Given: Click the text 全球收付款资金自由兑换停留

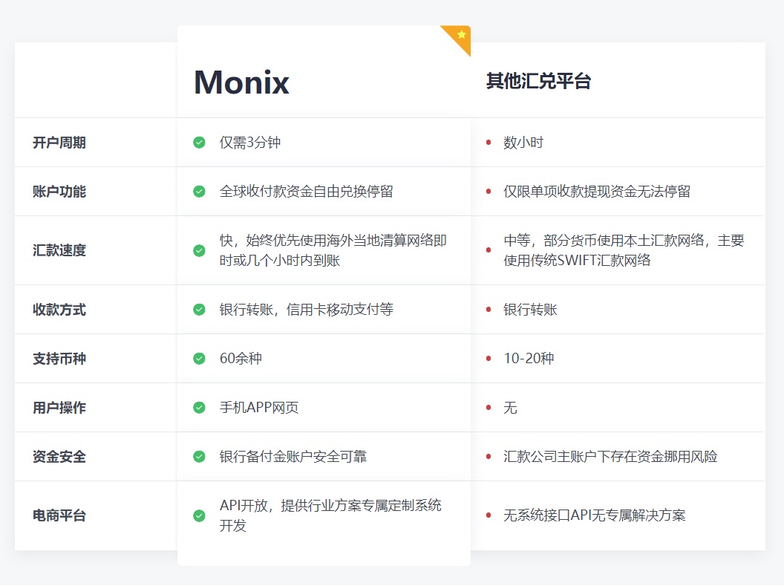Looking at the screenshot, I should (307, 192).
